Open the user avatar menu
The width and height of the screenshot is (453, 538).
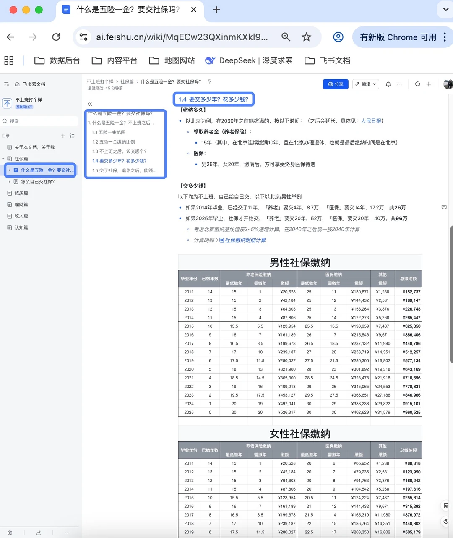pyautogui.click(x=448, y=84)
